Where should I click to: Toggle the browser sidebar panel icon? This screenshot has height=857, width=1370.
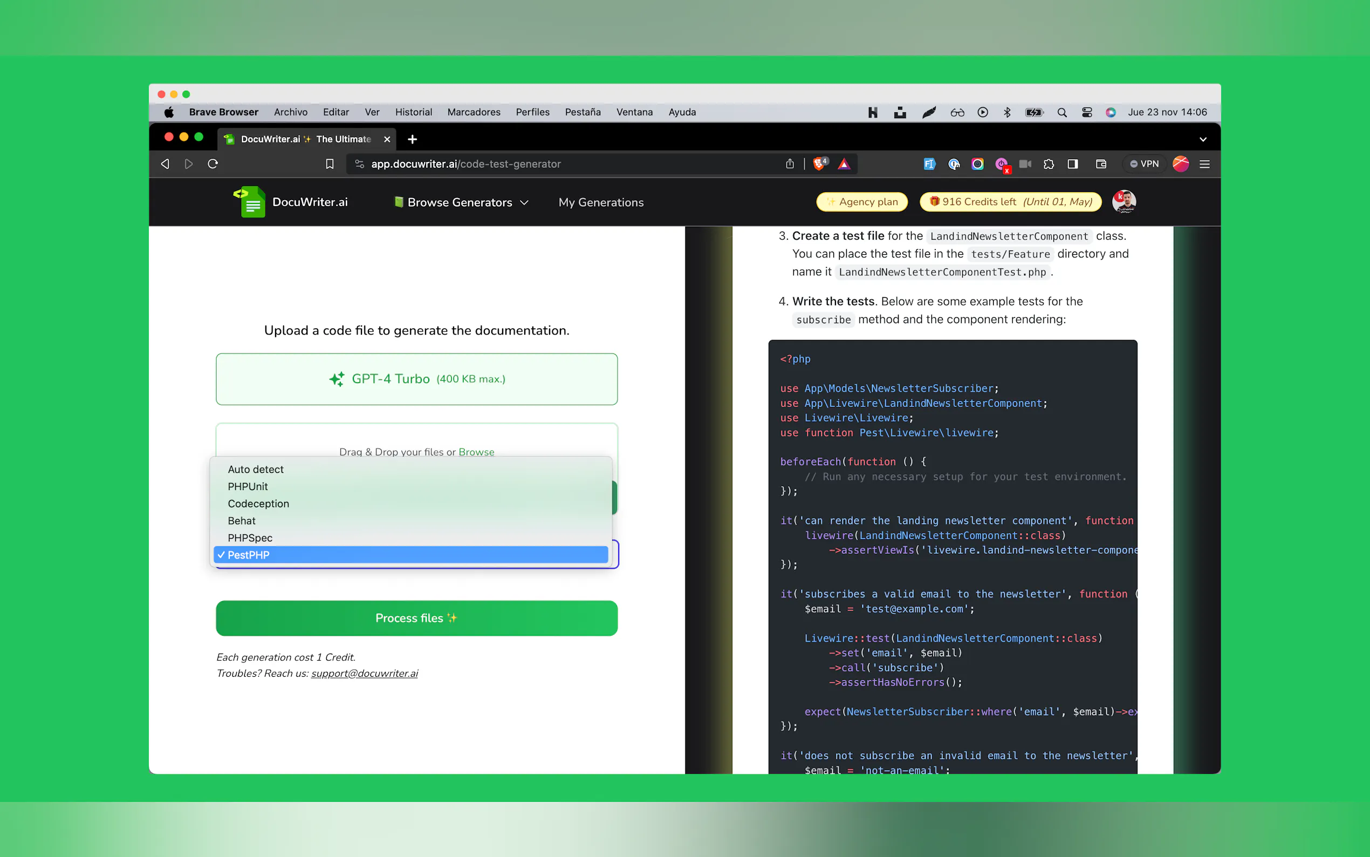[x=1073, y=164]
